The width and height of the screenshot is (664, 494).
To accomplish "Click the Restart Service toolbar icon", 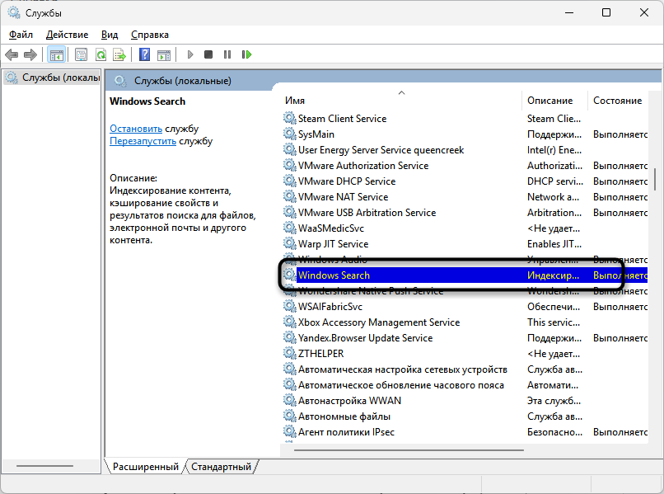I will [246, 54].
